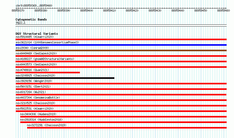Image resolution: width=234 pixels, height=138 pixels.
Task: Open nsv6449469 (Sedlazeck2020) variant label
Action: click(x=36, y=53)
